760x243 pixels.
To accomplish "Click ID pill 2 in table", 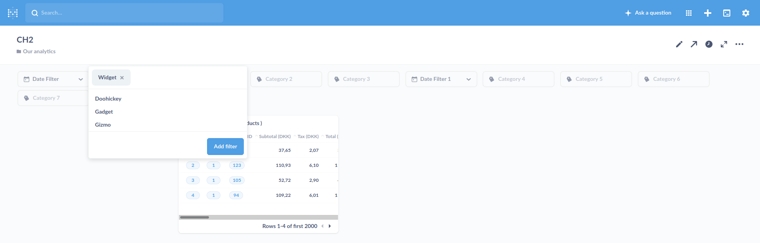I will pyautogui.click(x=193, y=165).
